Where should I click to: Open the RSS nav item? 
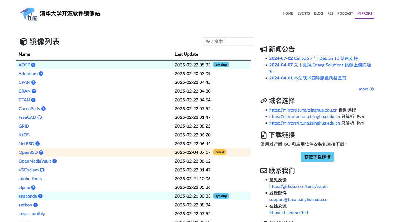coord(330,13)
